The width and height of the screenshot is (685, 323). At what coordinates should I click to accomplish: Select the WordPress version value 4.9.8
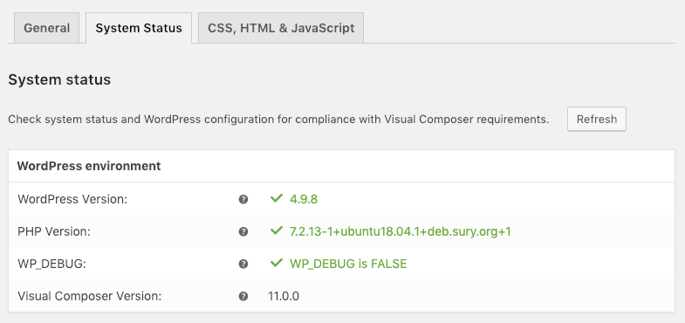304,200
